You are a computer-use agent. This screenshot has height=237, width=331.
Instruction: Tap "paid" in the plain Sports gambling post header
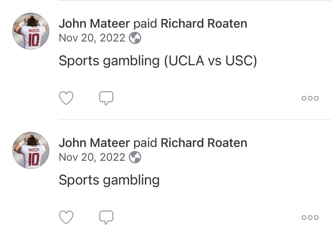pyautogui.click(x=145, y=143)
